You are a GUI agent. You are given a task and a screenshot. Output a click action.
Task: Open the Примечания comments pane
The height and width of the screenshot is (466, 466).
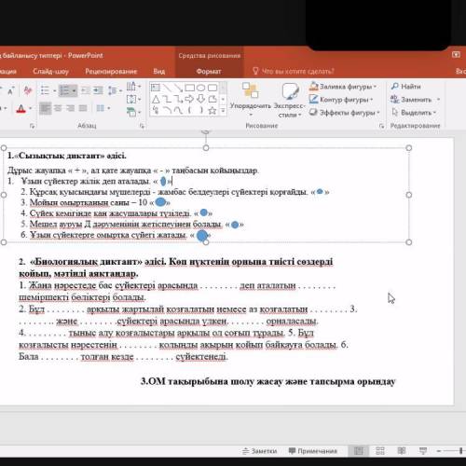[x=313, y=451]
